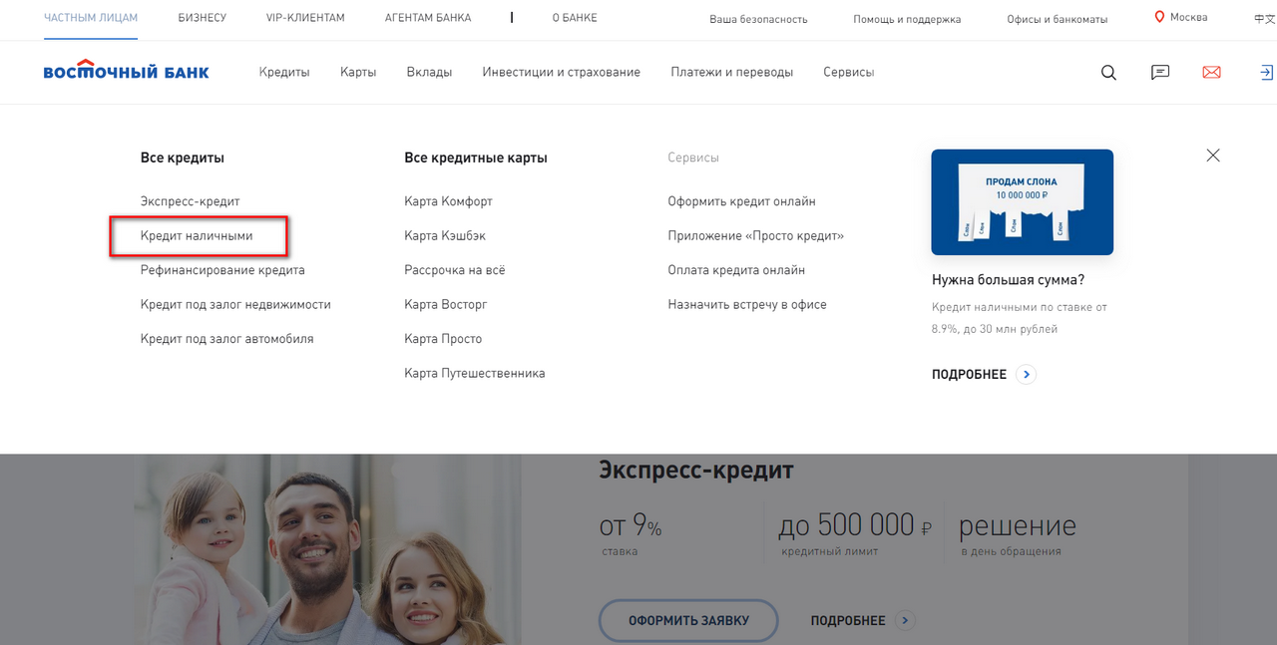Expand Инвестиции и страхование menu
Screen dimensions: 1277x645
click(x=561, y=72)
